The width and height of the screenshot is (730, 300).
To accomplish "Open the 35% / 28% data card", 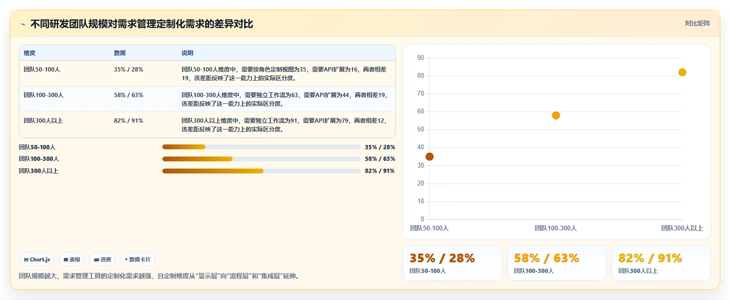I will (452, 263).
